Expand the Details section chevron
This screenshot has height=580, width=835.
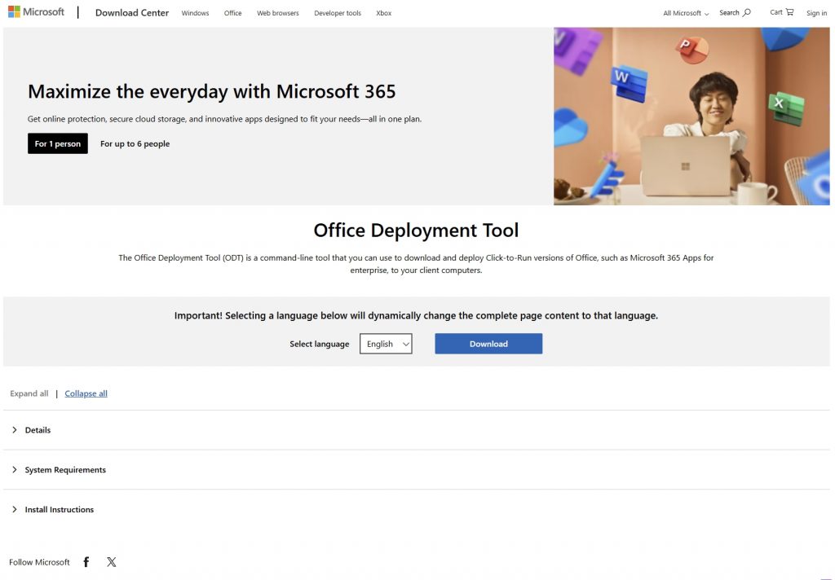15,430
